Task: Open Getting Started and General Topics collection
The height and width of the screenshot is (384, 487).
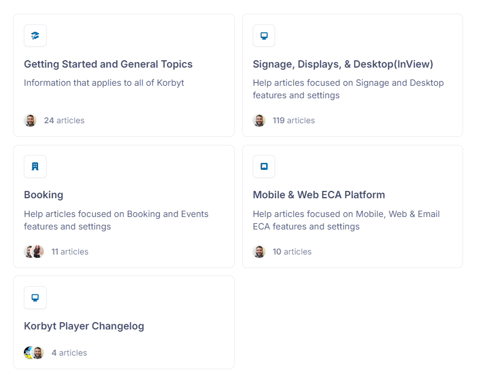Action: point(108,64)
